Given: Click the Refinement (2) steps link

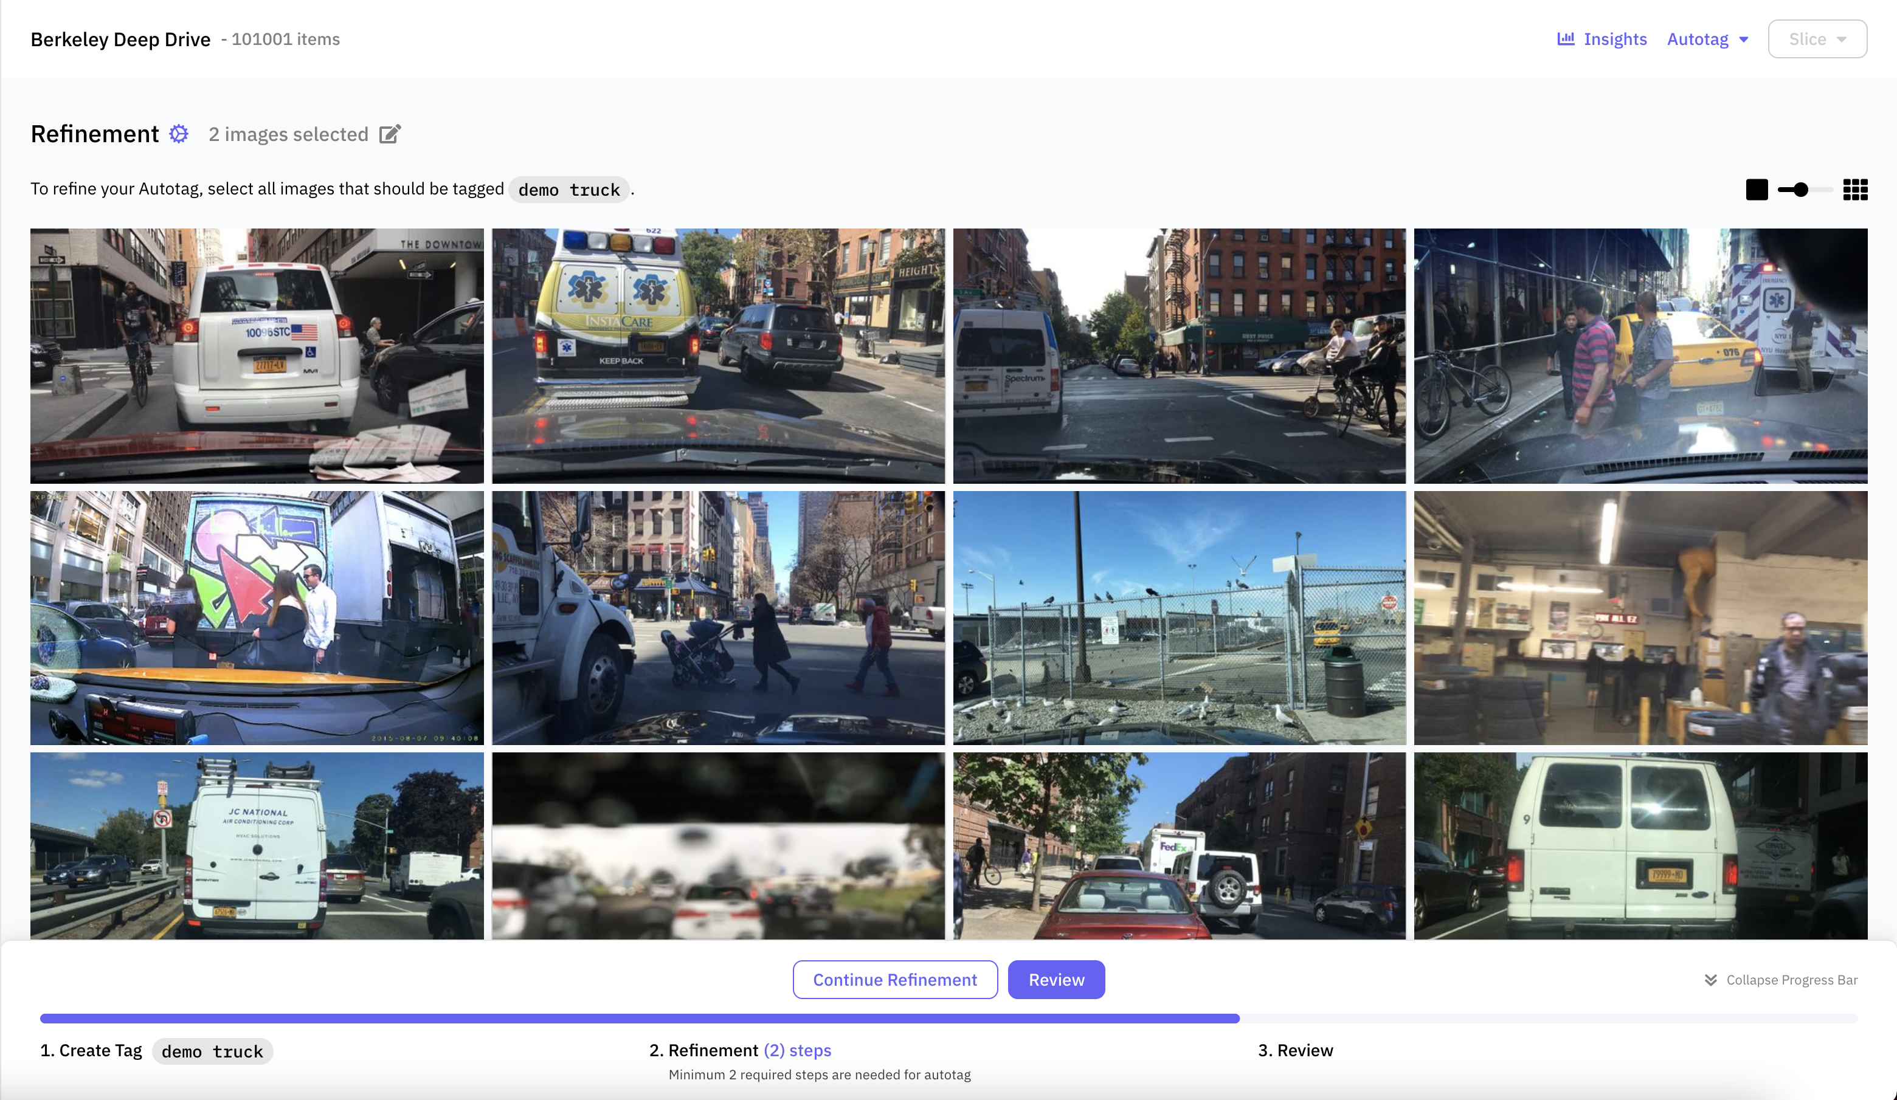Looking at the screenshot, I should [797, 1050].
